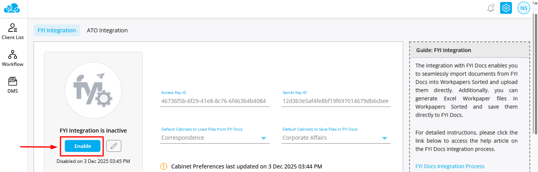This screenshot has height=172, width=538.
Task: Click the Secret Key ID field
Action: pyautogui.click(x=335, y=101)
